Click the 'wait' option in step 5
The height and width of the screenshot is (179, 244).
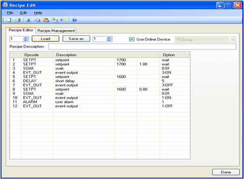[165, 77]
